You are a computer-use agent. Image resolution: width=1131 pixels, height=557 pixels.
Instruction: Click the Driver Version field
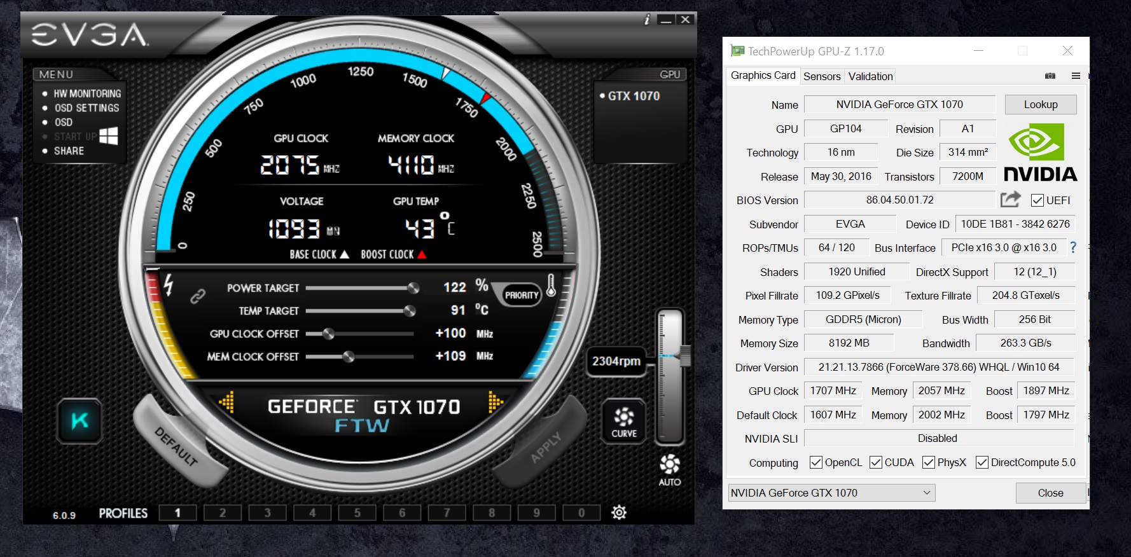pos(939,367)
